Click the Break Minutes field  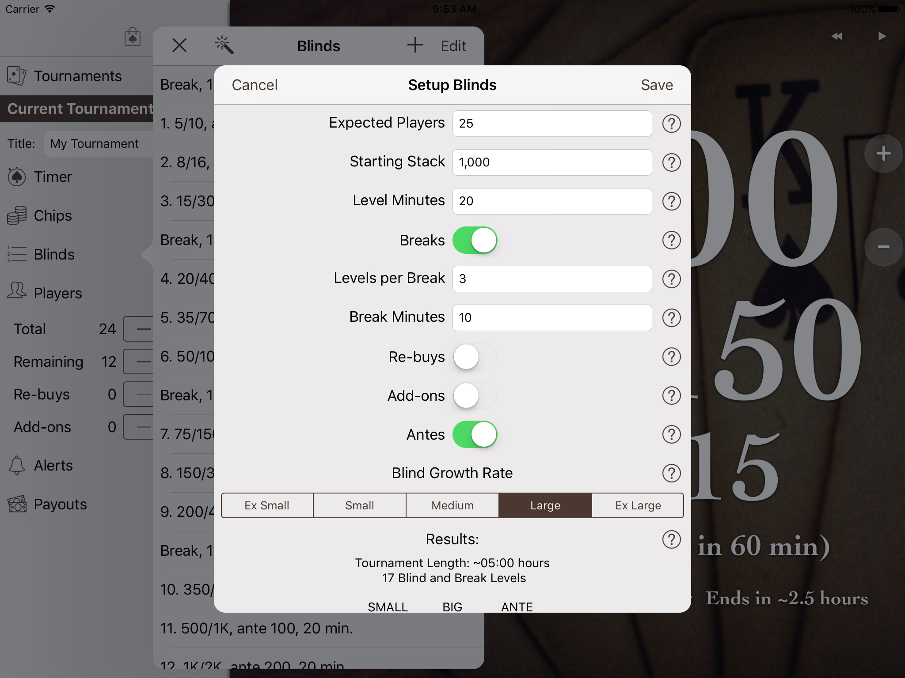pyautogui.click(x=552, y=318)
